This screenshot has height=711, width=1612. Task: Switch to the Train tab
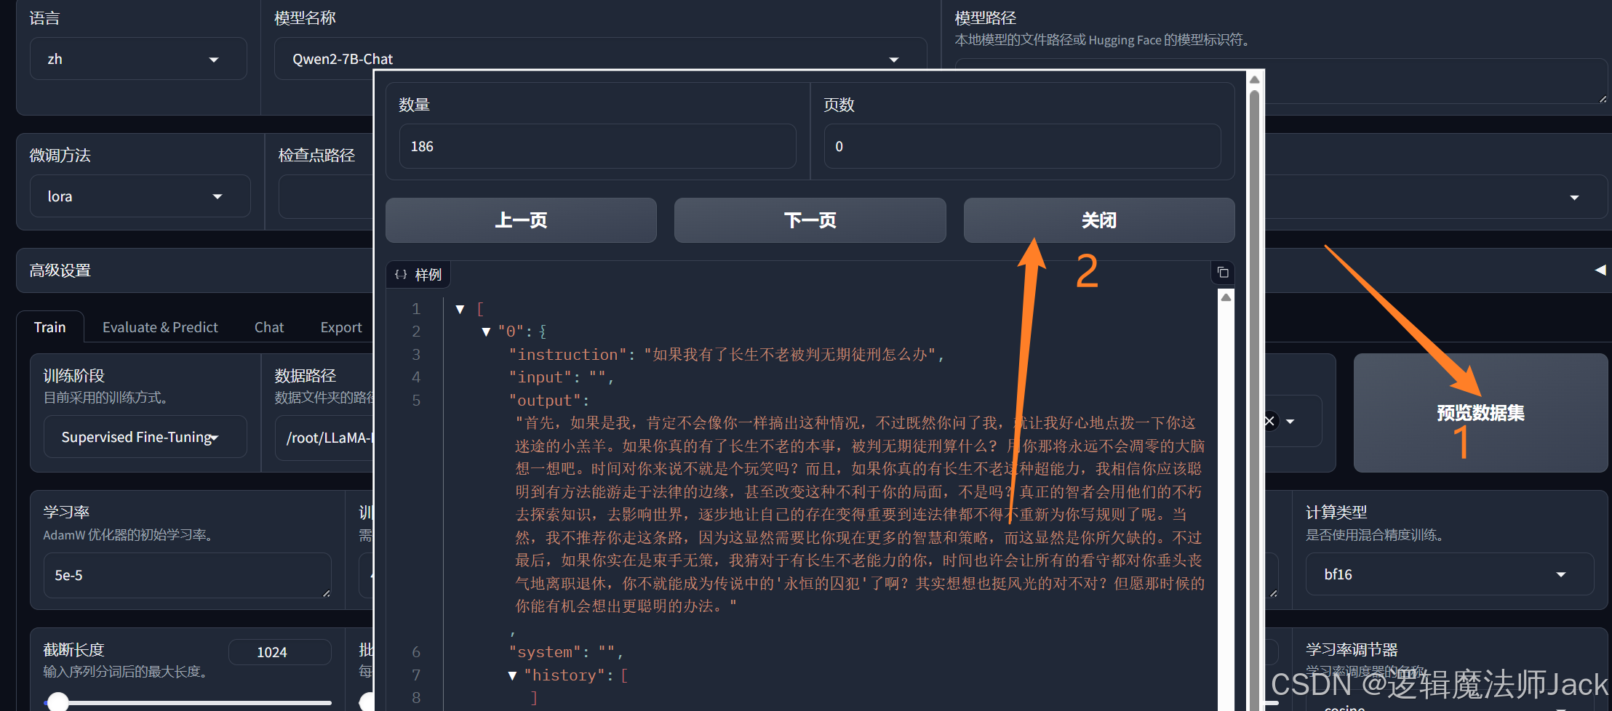[49, 327]
